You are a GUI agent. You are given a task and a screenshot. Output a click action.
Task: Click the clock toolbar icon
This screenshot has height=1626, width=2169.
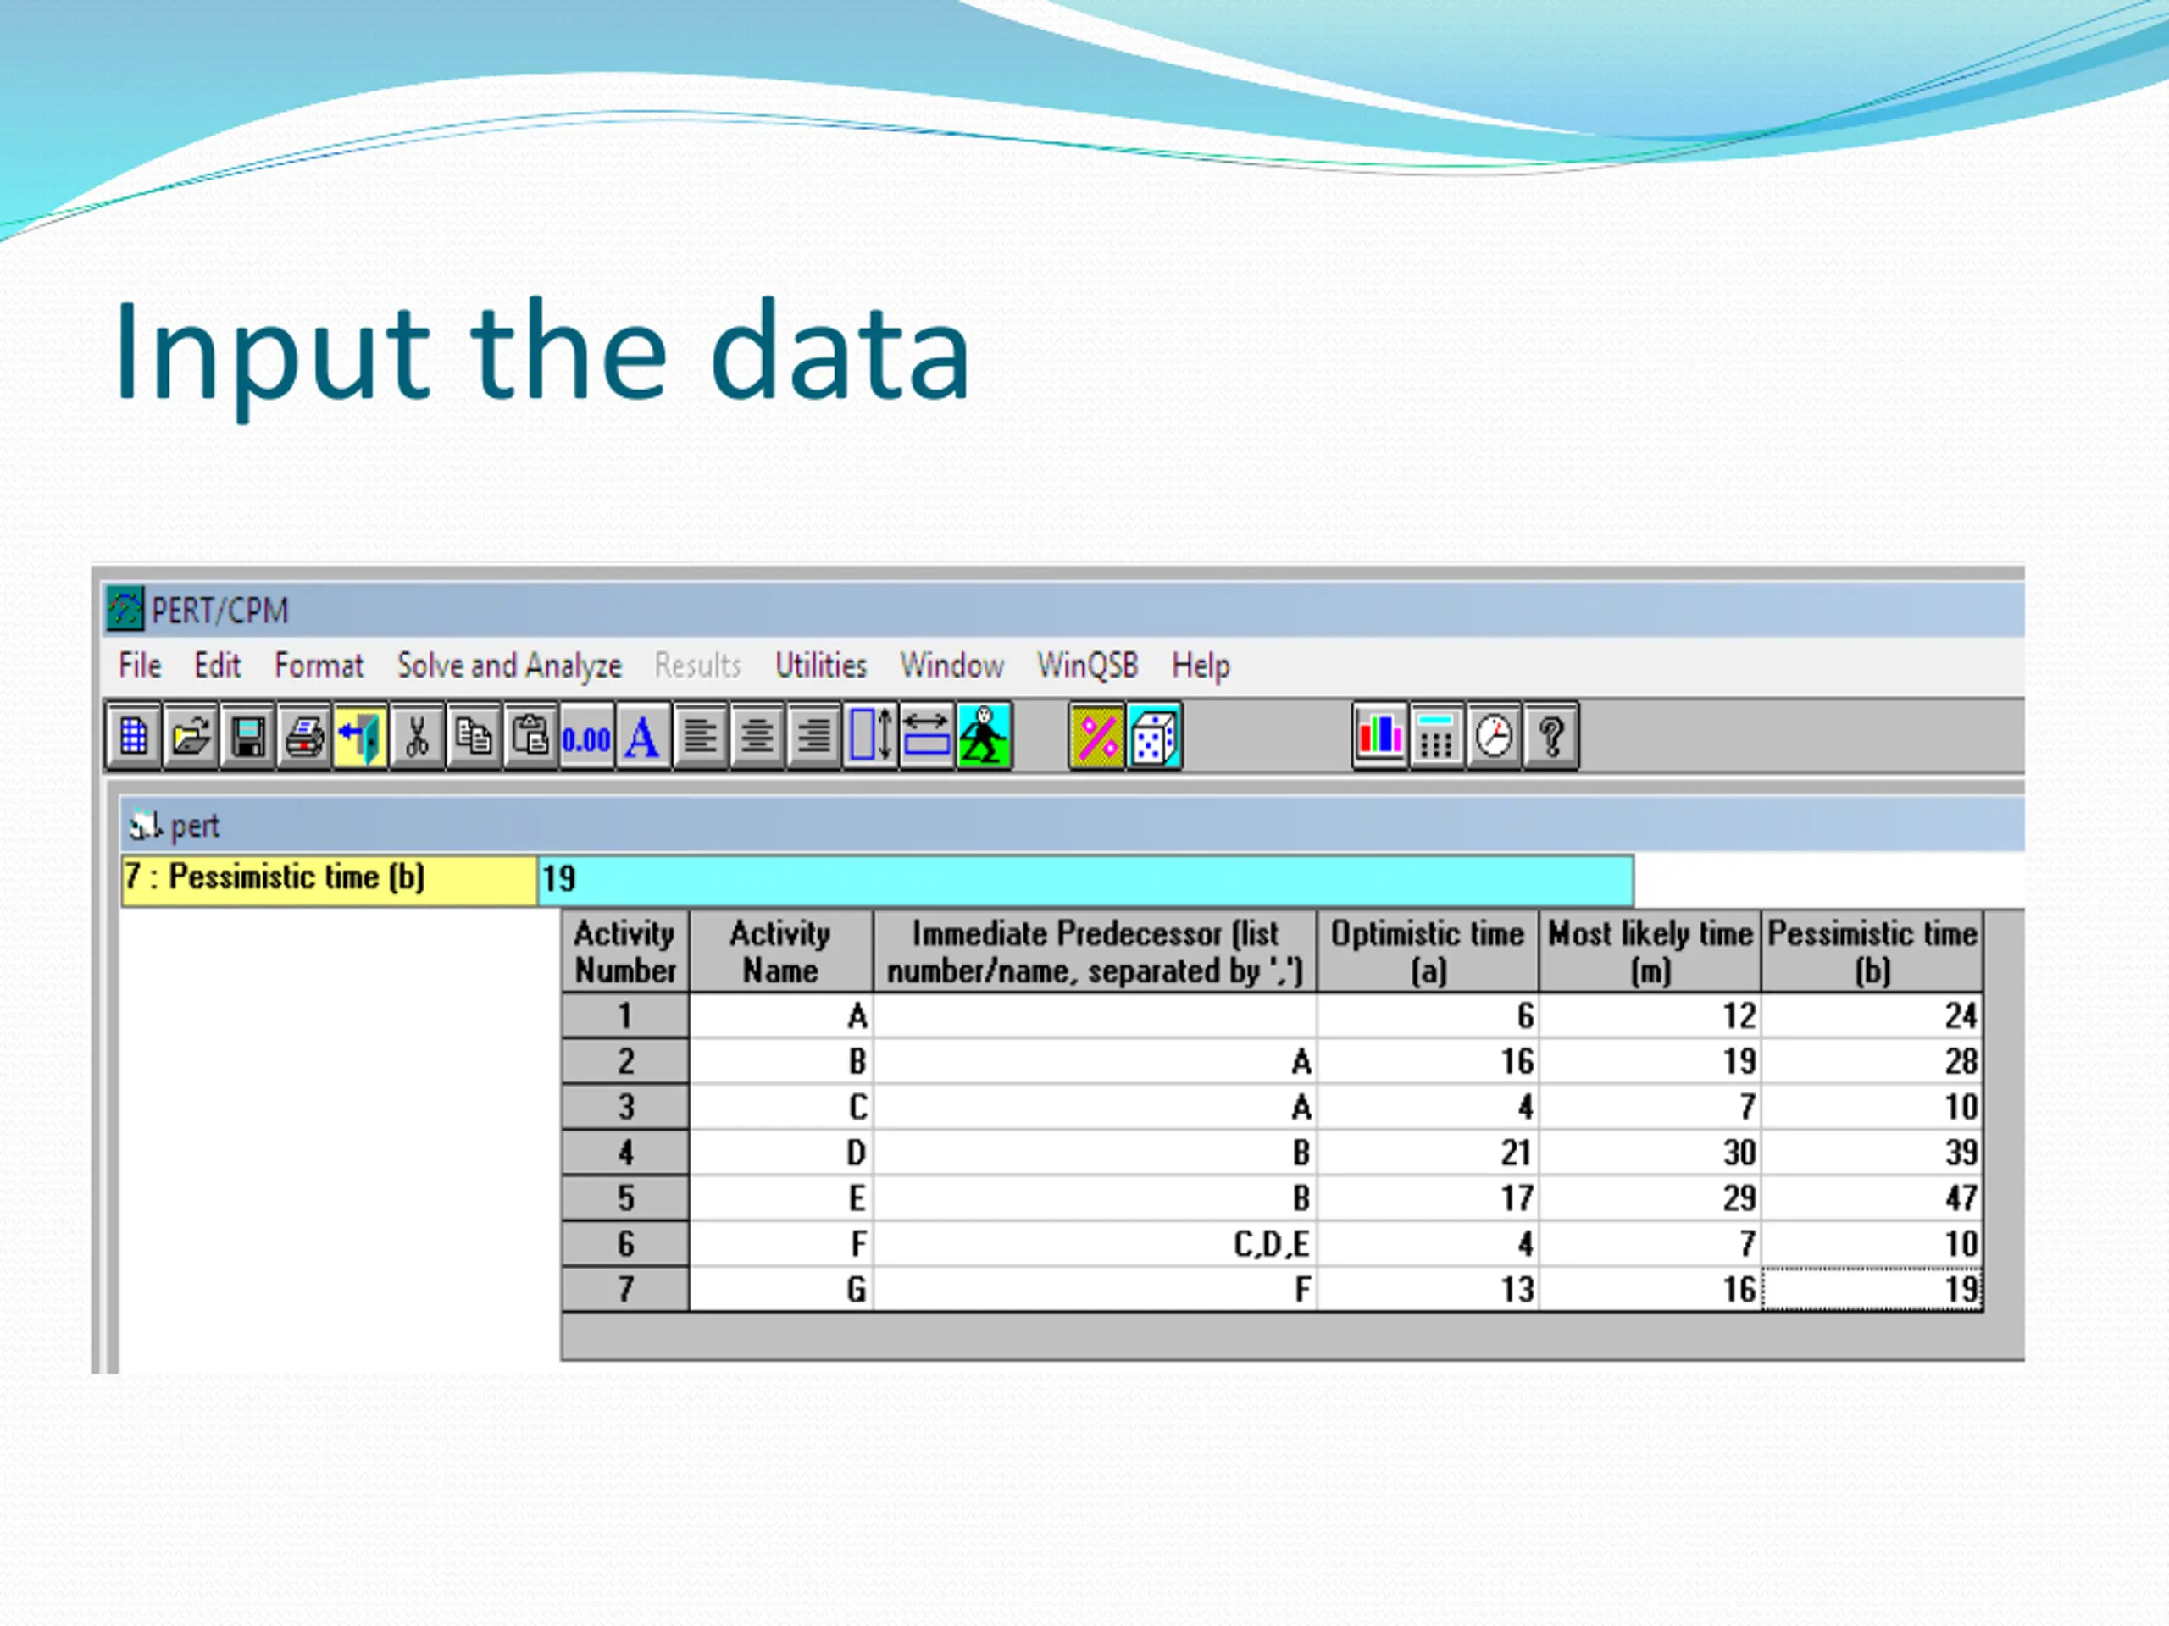(1494, 736)
